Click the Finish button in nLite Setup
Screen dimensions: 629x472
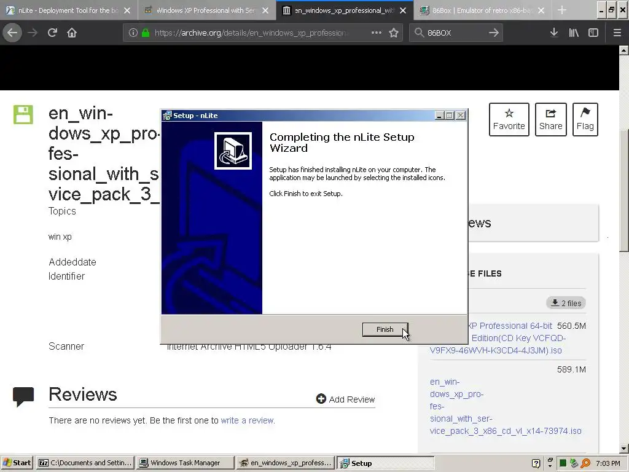coord(385,329)
